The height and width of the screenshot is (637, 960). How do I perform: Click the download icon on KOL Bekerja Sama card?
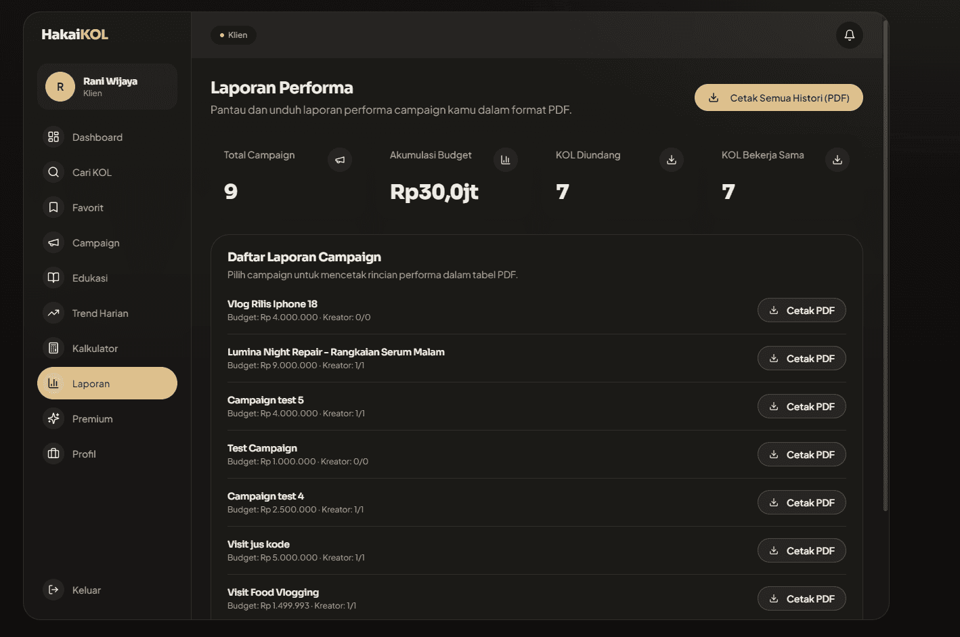837,160
